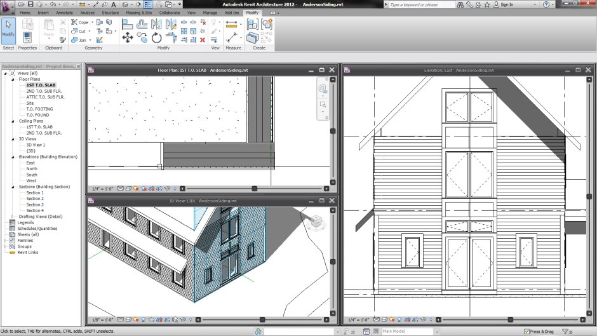Image resolution: width=597 pixels, height=336 pixels.
Task: Click the Worksets icon in the status bar
Action: tap(258, 332)
